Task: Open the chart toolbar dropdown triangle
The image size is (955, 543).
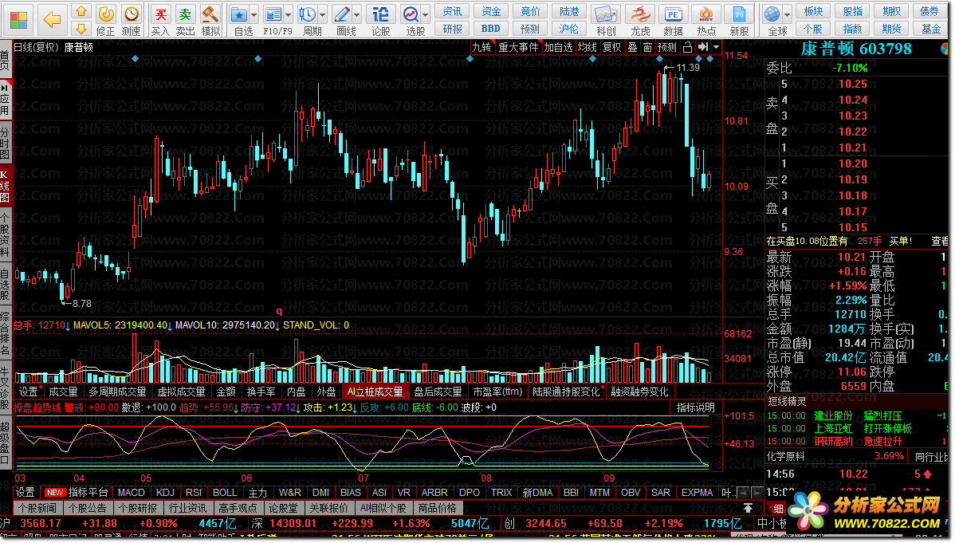Action: (716, 47)
